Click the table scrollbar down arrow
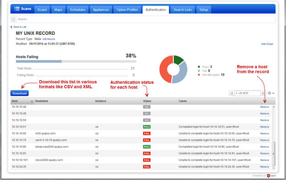This screenshot has height=180, width=286. (x=274, y=168)
